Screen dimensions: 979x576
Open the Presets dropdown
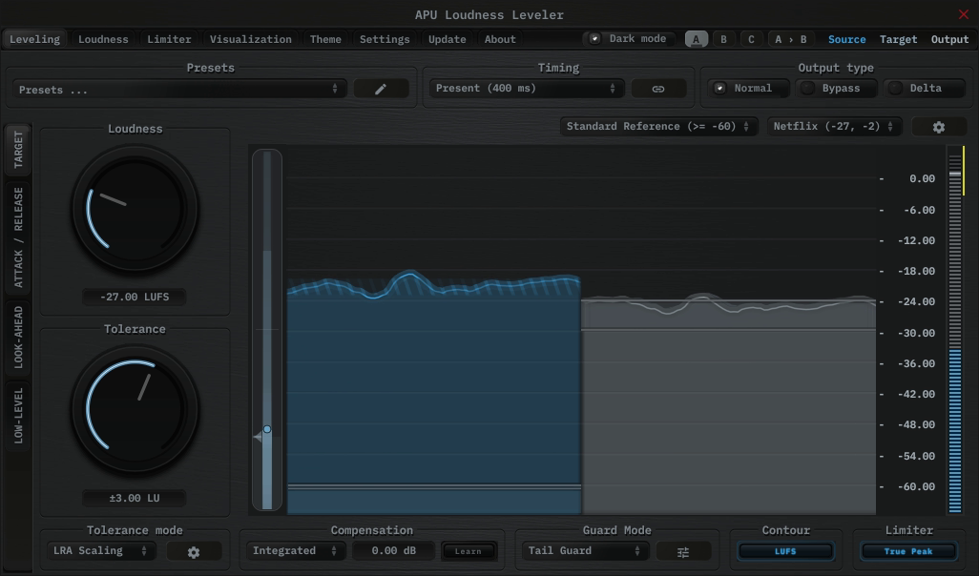click(177, 90)
